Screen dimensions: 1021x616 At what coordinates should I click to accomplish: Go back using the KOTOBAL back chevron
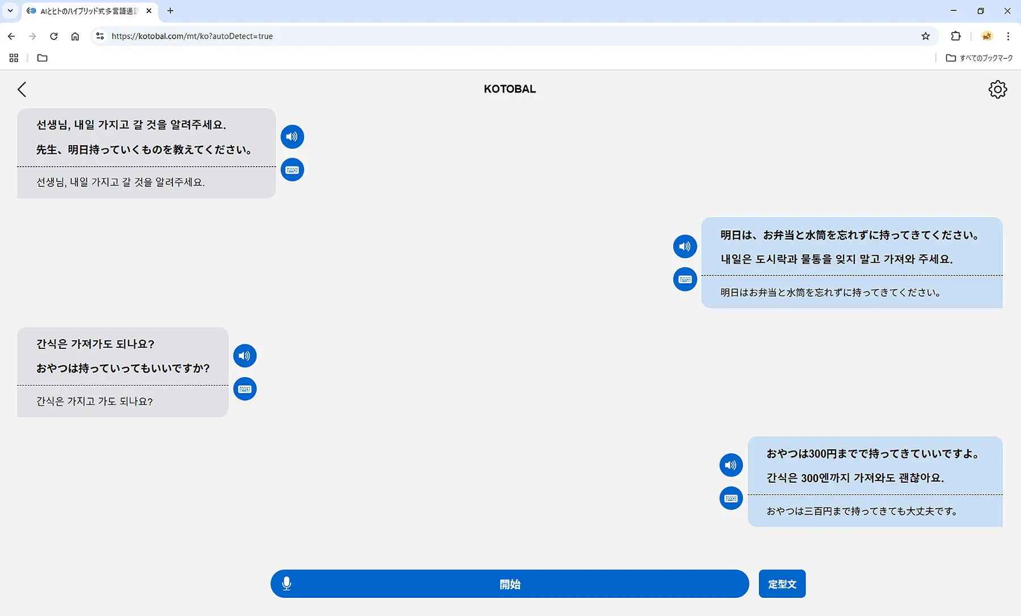[22, 89]
